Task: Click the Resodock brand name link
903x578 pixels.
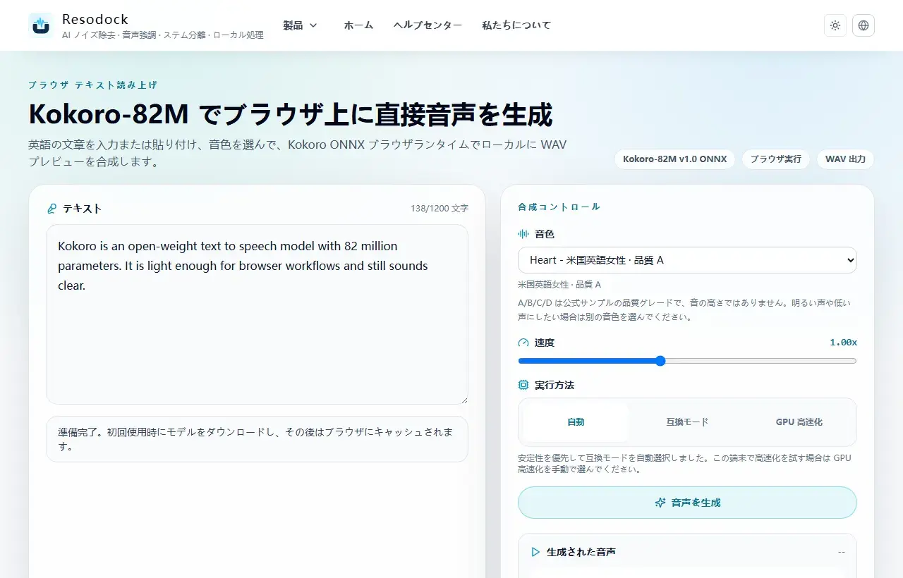Action: (95, 19)
